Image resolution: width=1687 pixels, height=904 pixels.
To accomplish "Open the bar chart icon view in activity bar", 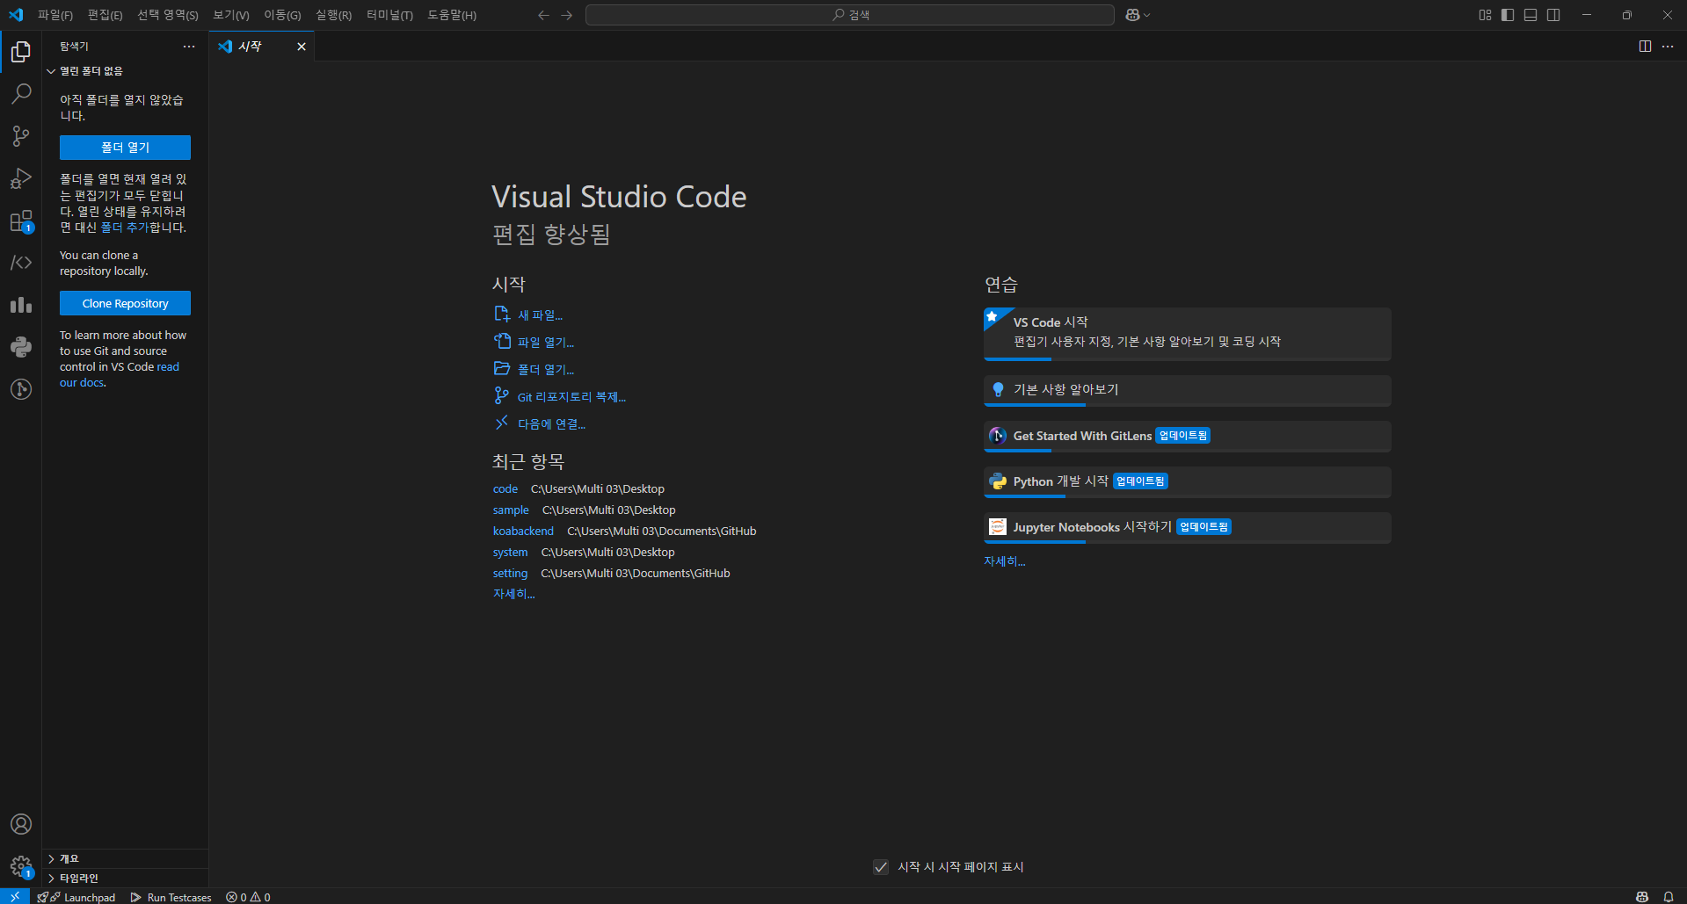I will tap(21, 305).
